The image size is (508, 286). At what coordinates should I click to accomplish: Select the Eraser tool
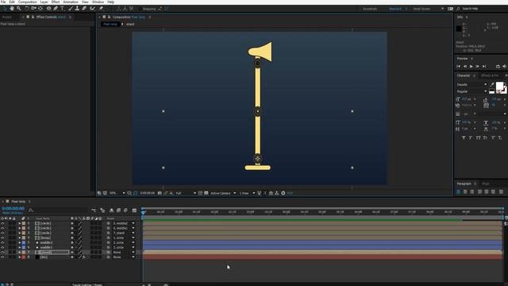pos(84,9)
